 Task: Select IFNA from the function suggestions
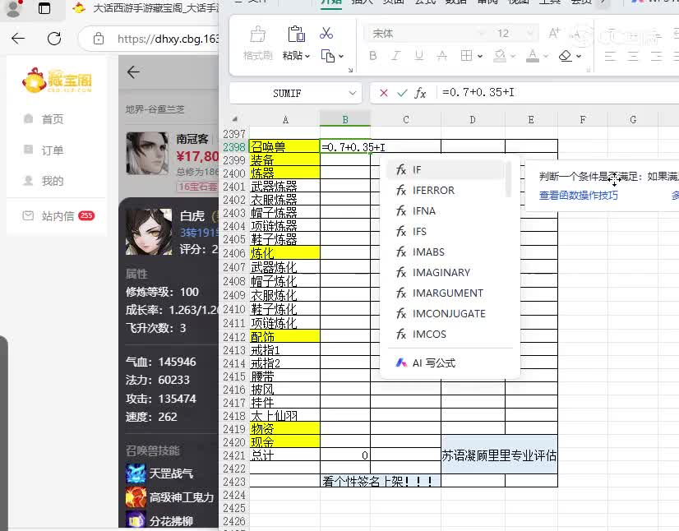[445, 211]
